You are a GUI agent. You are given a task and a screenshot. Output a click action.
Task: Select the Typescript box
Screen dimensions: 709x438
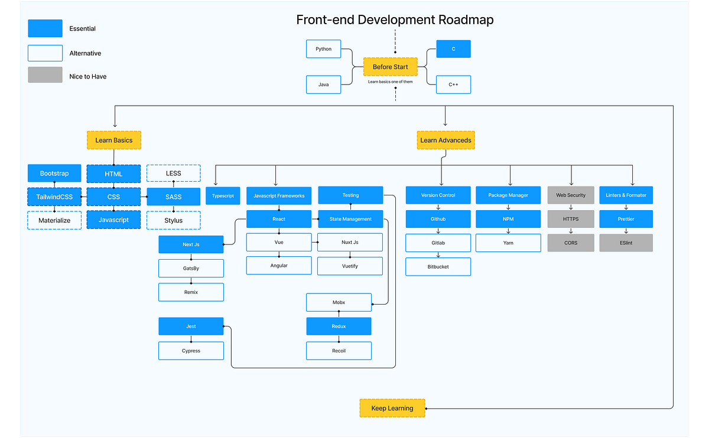[x=223, y=195]
